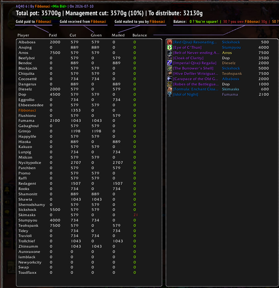The width and height of the screenshot is (279, 288).
Task: Click the Total pot 35700g header text
Action: click(38, 13)
